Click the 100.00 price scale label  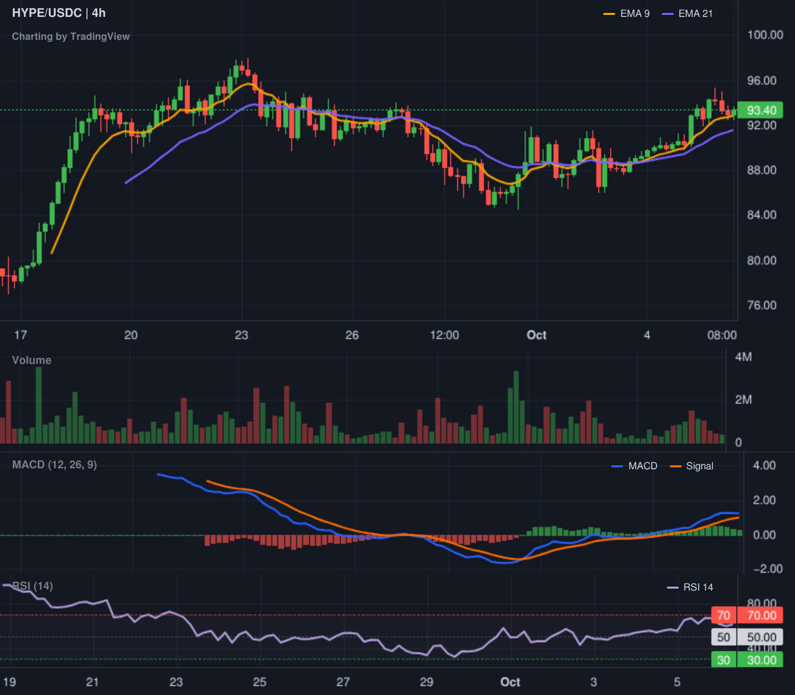765,35
